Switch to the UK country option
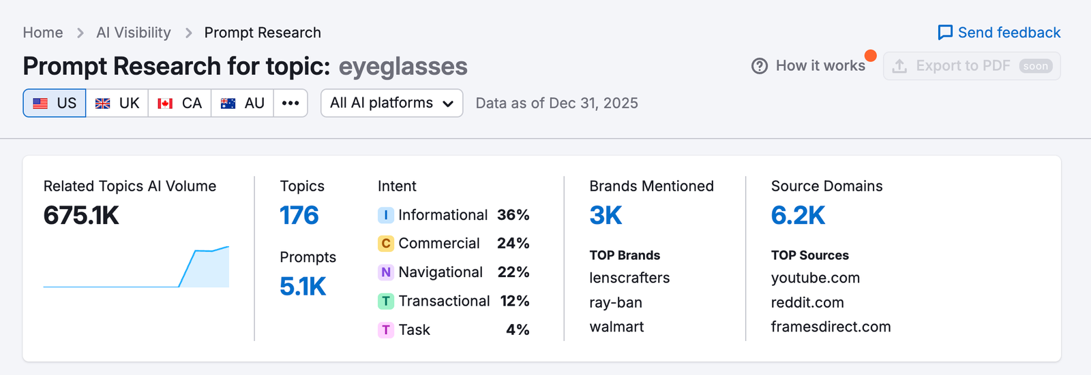 [117, 103]
